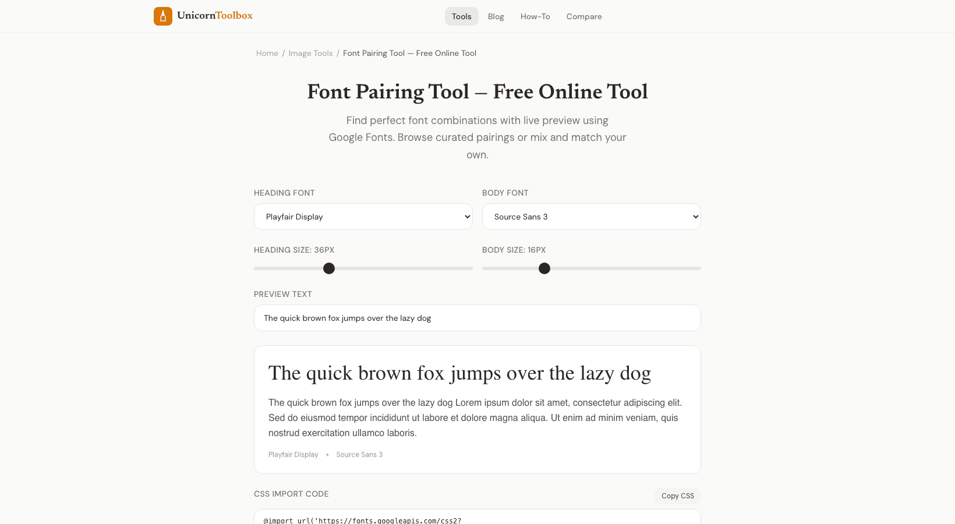Click the main page title heading

coord(477,91)
